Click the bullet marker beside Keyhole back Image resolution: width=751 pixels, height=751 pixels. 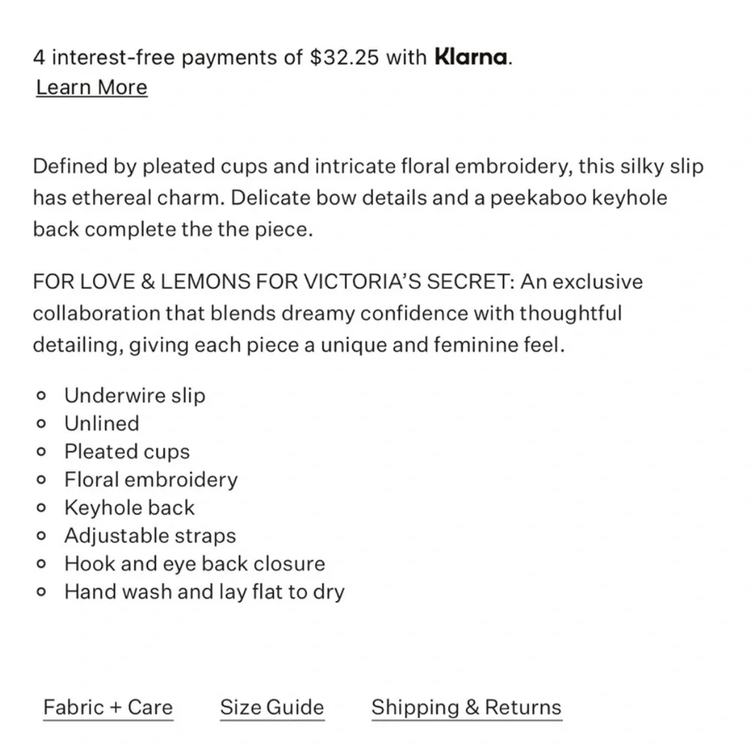pos(41,508)
